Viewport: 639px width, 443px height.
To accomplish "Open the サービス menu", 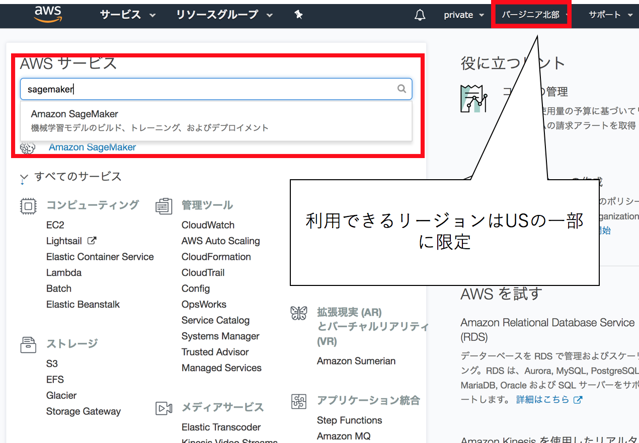I will coord(128,15).
